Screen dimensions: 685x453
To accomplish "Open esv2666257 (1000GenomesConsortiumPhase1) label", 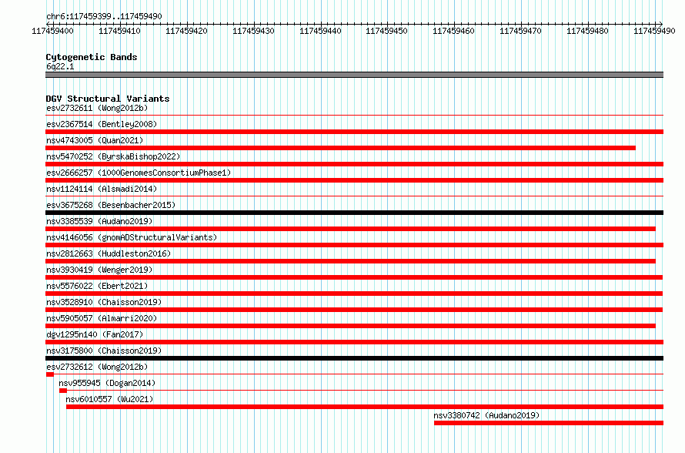I will click(x=139, y=173).
